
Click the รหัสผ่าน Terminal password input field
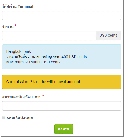[x=61, y=15]
